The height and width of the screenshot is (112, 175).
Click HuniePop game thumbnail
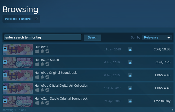(x=18, y=49)
